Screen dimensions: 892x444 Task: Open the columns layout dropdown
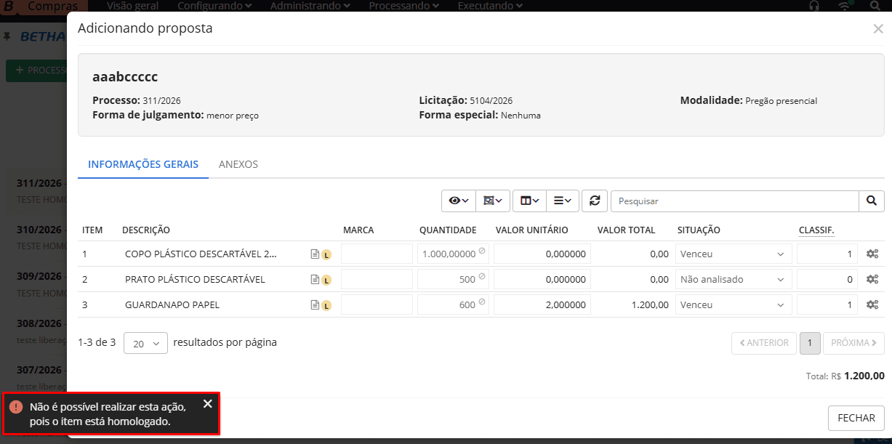(529, 201)
